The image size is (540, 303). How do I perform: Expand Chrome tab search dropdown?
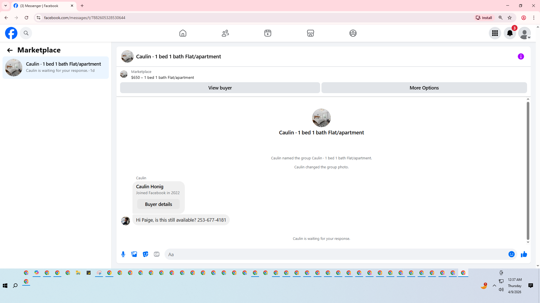6,6
